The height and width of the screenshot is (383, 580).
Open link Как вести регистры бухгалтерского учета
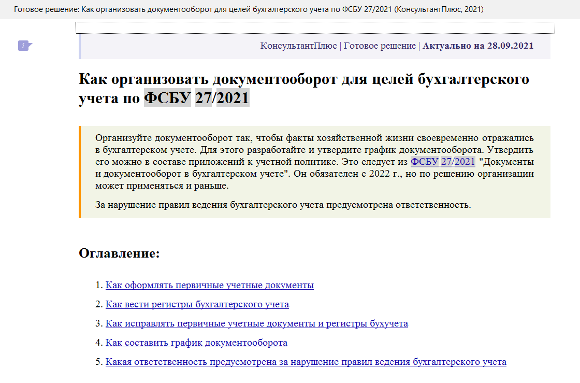click(x=197, y=305)
